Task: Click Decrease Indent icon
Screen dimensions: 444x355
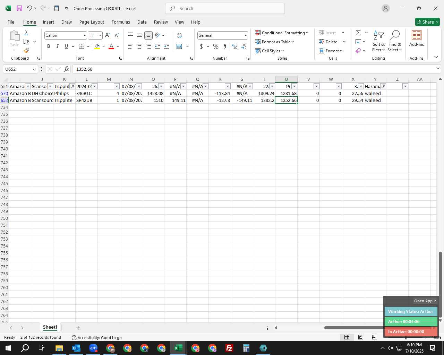Action: point(157,46)
